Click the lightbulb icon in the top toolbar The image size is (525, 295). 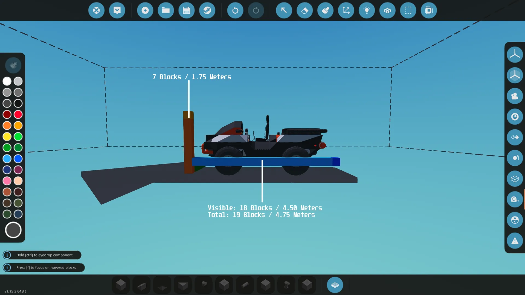pyautogui.click(x=367, y=10)
